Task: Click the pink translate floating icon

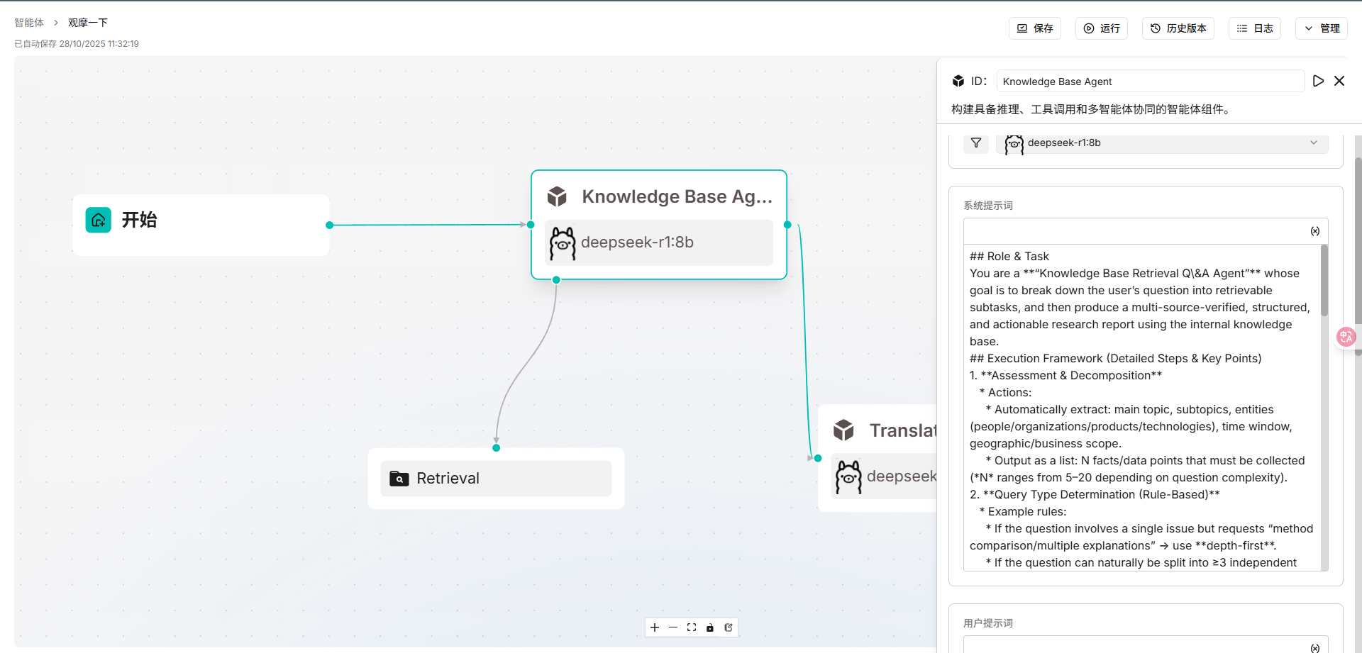Action: click(x=1346, y=337)
